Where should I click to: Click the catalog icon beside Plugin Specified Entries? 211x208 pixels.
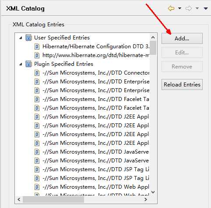[28, 64]
